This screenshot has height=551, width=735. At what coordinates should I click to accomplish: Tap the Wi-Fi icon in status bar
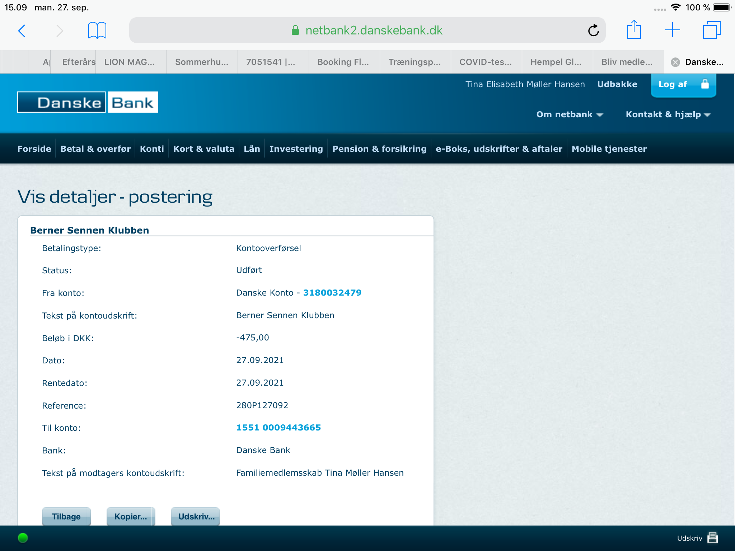click(676, 8)
